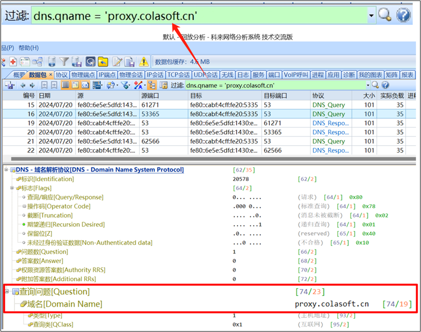Click the small help icon in packet toolbar
Screen dimensions: 421x332
click(x=385, y=85)
